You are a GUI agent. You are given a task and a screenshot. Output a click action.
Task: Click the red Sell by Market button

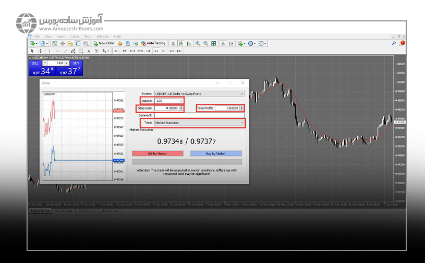click(157, 153)
